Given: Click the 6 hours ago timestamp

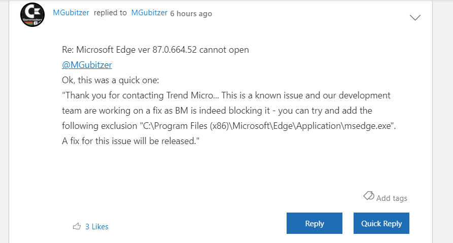Looking at the screenshot, I should pyautogui.click(x=191, y=13).
